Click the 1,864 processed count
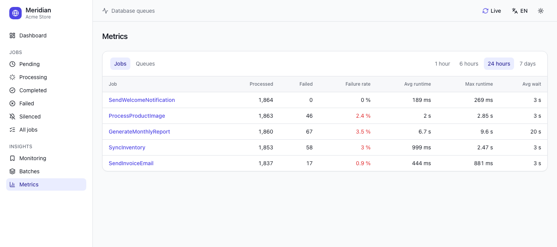This screenshot has width=557, height=247. [266, 100]
